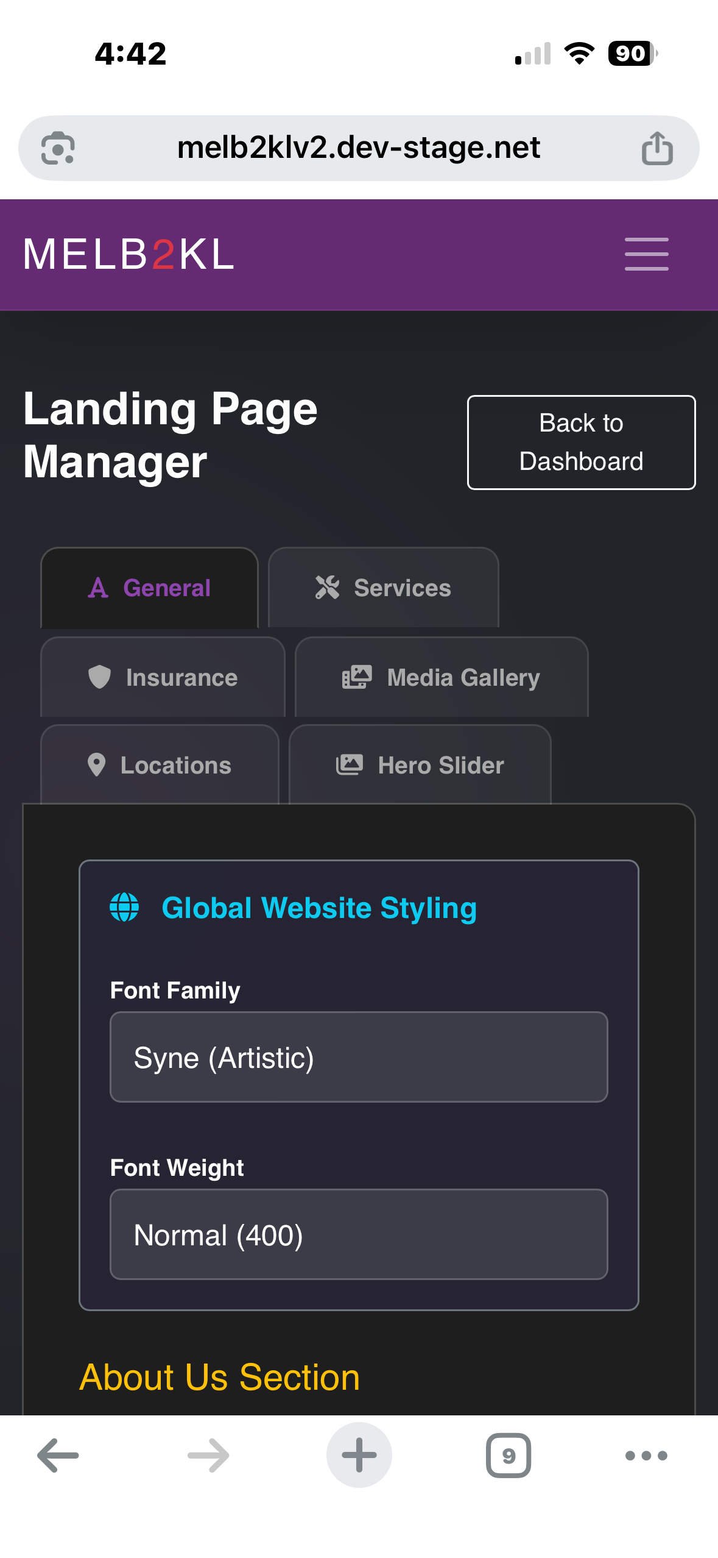Open the Media Gallery tab
Viewport: 718px width, 1558px height.
pos(442,677)
